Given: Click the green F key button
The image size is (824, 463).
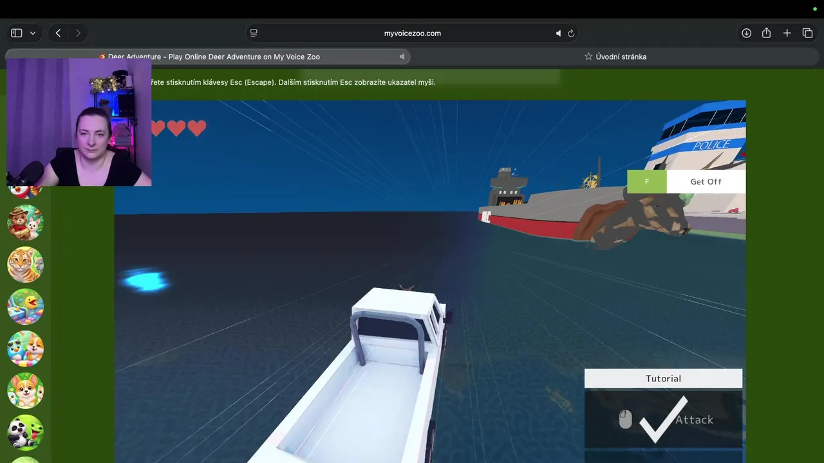Looking at the screenshot, I should click(x=647, y=181).
